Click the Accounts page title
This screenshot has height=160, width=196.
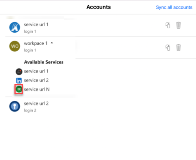(x=99, y=7)
